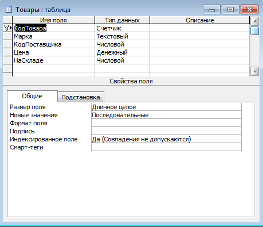Viewport: 263px width, 227px height.
Task: Click the description cell for Цена
Action: coord(200,52)
